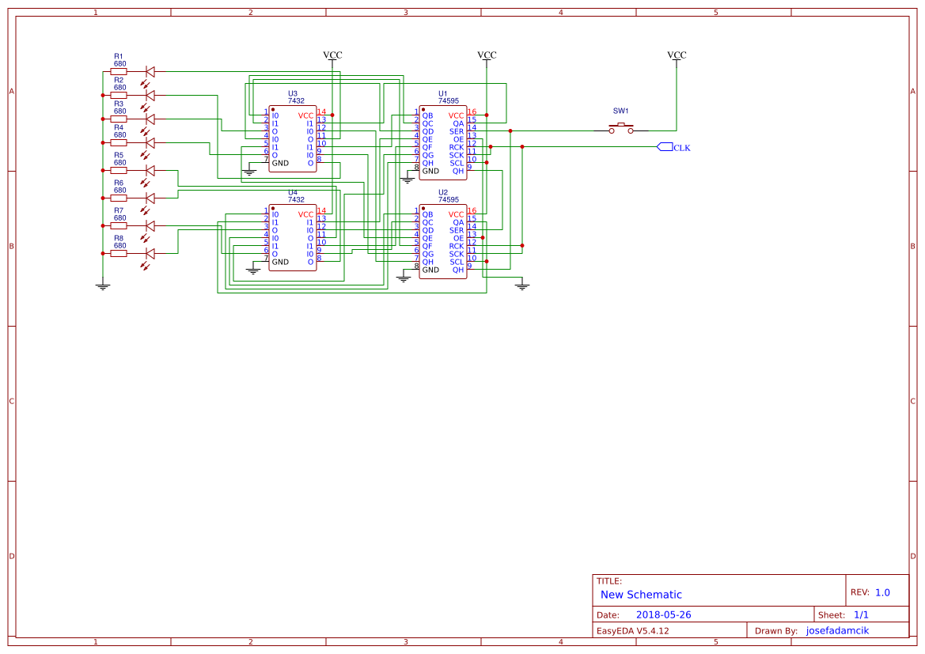Click ground symbol at U1 GND pin

tap(407, 180)
